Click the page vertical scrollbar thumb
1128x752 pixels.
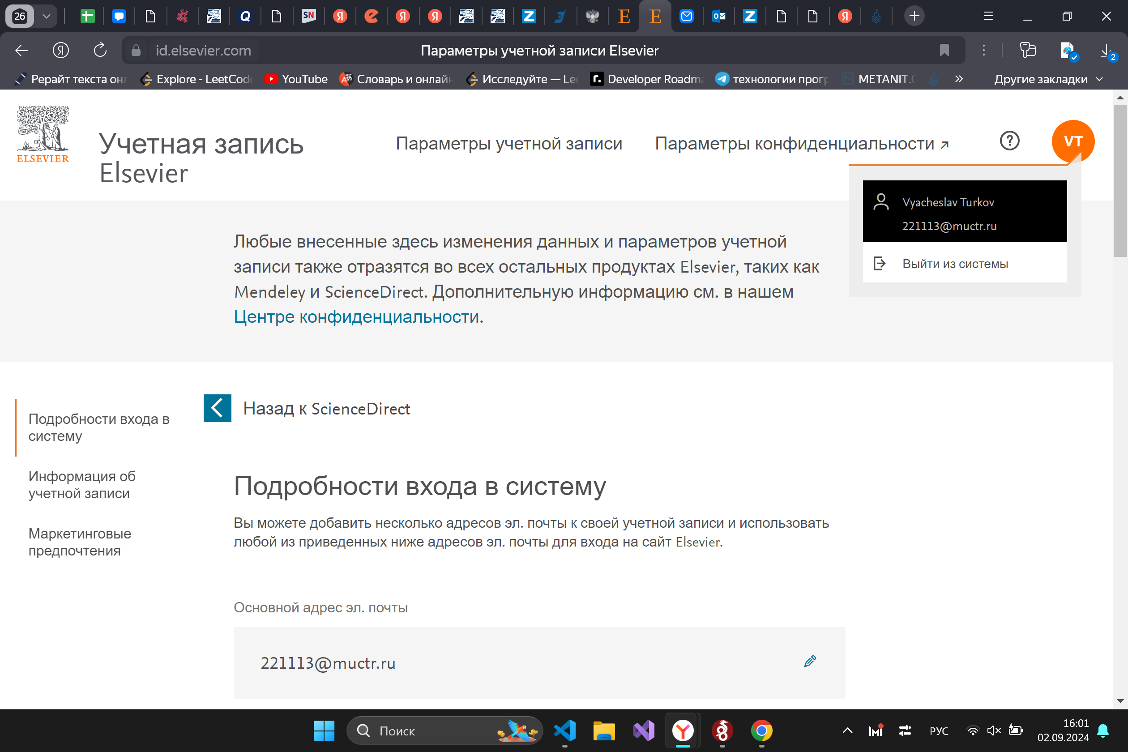1120,181
